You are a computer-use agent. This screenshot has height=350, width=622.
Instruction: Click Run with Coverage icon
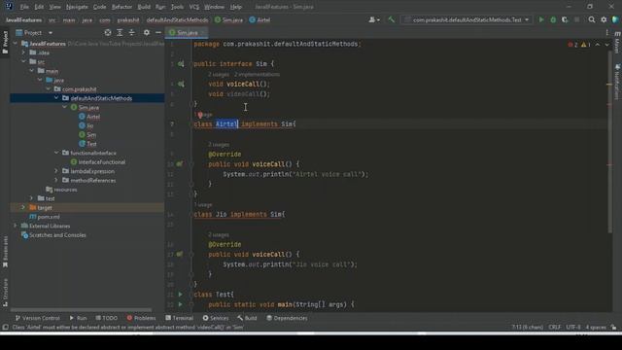565,19
